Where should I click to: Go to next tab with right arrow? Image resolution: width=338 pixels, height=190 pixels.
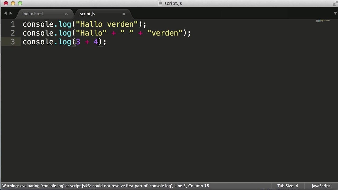pyautogui.click(x=11, y=13)
